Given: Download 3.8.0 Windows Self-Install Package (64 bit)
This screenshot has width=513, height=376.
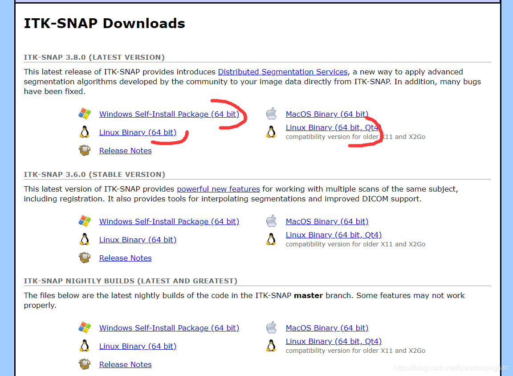Looking at the screenshot, I should (x=169, y=114).
